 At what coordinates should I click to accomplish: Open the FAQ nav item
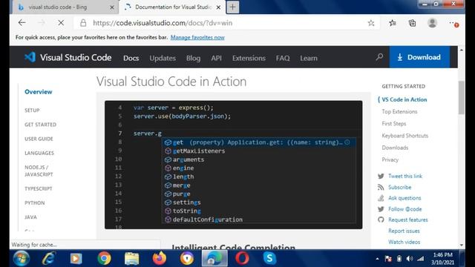(283, 58)
